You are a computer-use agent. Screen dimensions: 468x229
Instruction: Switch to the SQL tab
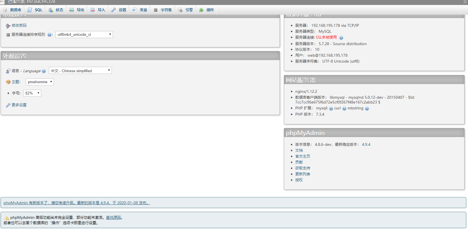tap(35, 10)
